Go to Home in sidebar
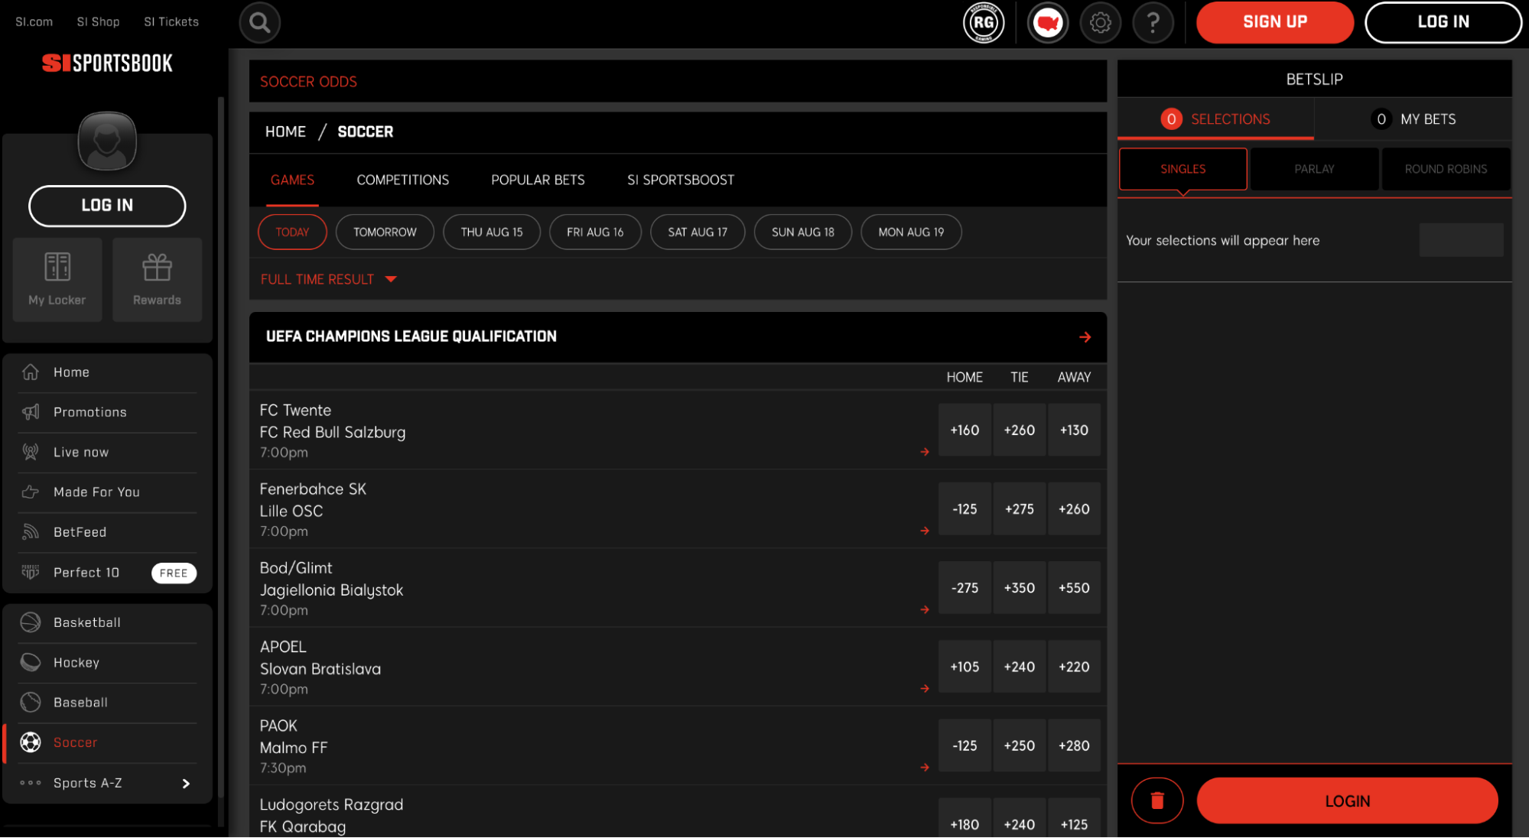1529x838 pixels. click(x=107, y=372)
